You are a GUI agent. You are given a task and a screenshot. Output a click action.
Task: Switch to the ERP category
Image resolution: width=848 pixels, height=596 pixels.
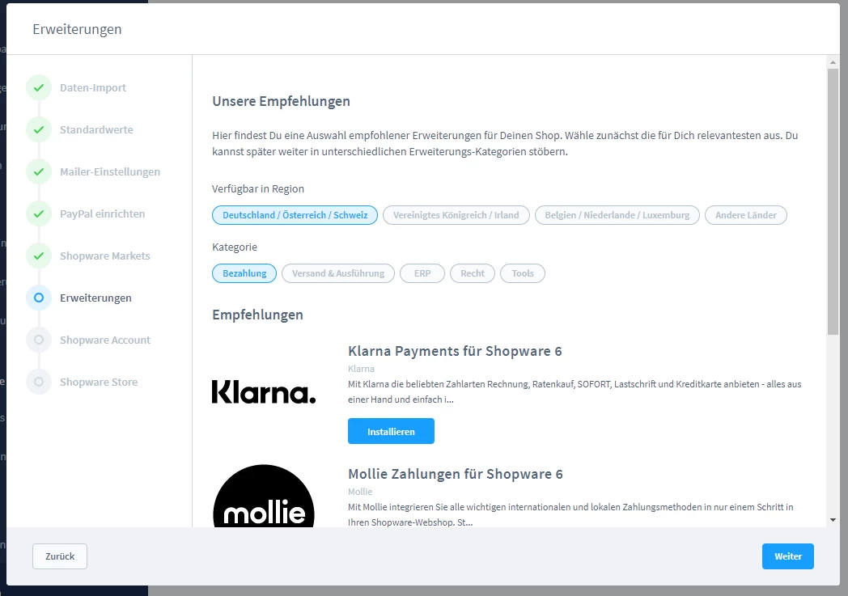click(x=422, y=273)
